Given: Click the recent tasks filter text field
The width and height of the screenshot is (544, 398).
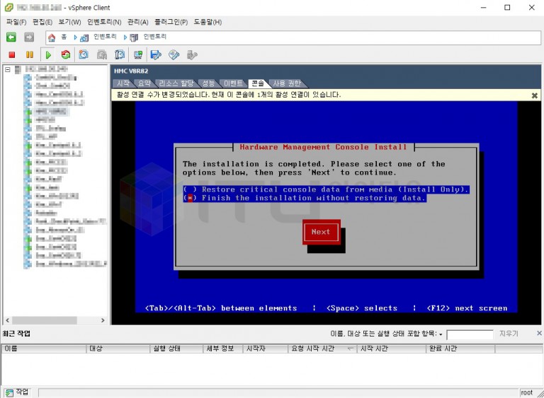Looking at the screenshot, I should (469, 334).
